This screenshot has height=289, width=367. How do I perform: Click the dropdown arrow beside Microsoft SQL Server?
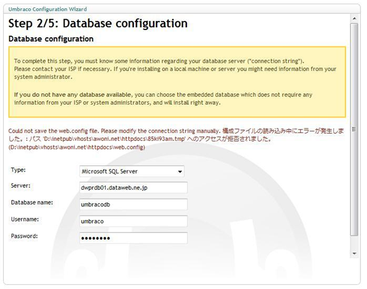[180, 172]
